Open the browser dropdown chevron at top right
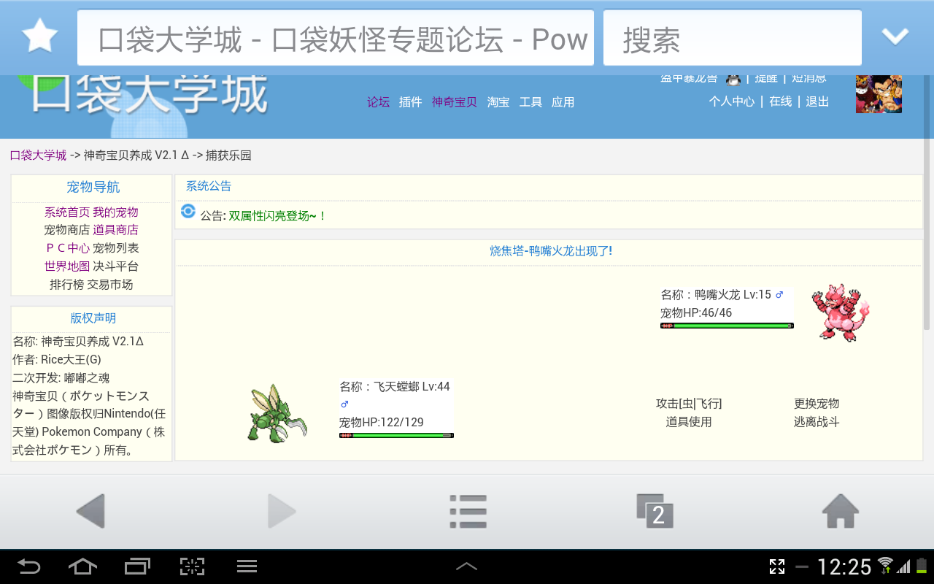The image size is (934, 584). coord(895,36)
